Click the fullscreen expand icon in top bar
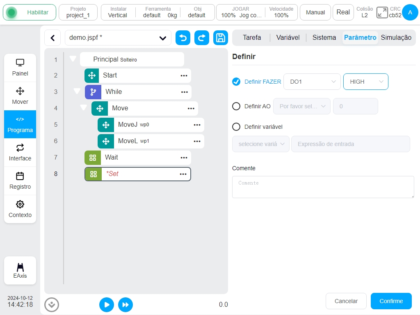 382,13
